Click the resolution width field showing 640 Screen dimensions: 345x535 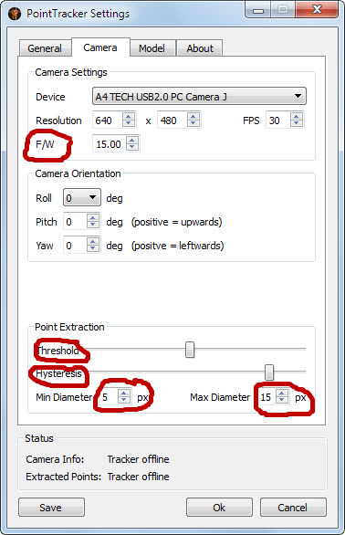pyautogui.click(x=107, y=121)
